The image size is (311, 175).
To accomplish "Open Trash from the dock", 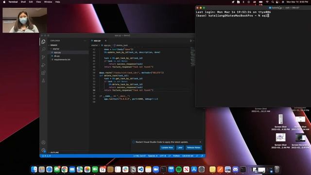I will tap(277, 170).
